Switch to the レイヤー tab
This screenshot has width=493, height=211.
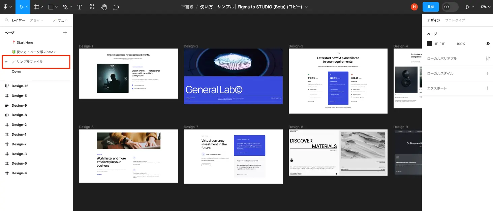click(x=19, y=20)
